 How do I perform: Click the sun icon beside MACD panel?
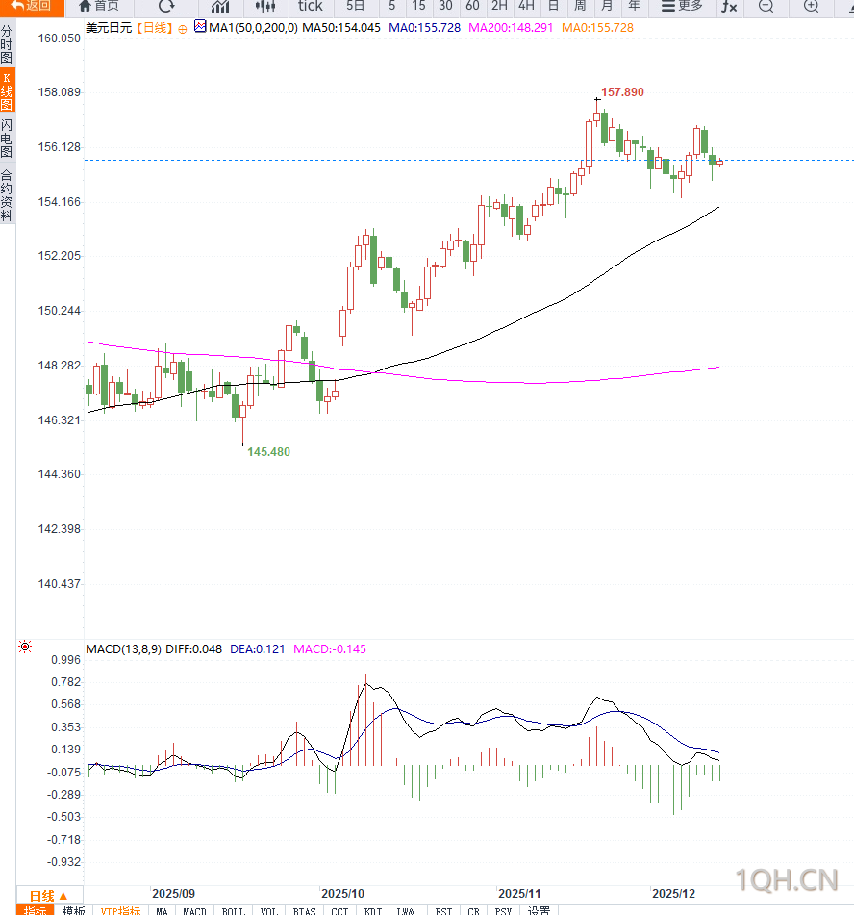coord(24,648)
